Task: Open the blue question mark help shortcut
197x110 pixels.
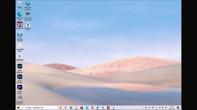Action: [x=28, y=5]
